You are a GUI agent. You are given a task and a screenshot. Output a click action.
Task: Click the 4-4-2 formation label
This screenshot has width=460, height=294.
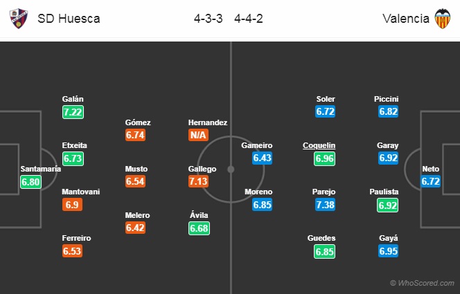coord(249,19)
